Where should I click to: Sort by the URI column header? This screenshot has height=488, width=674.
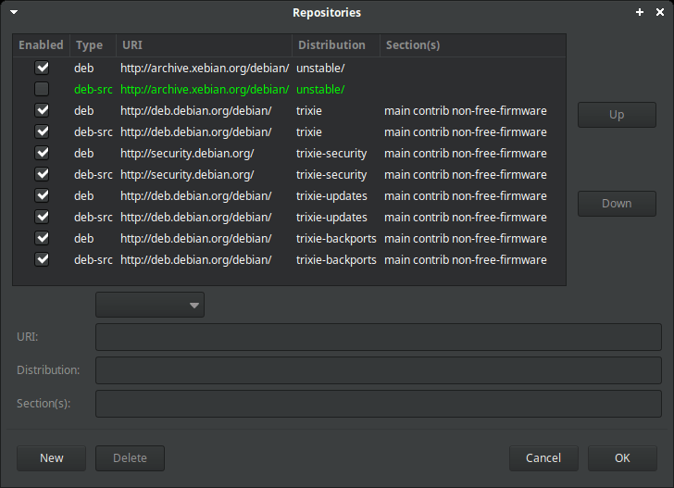[204, 45]
